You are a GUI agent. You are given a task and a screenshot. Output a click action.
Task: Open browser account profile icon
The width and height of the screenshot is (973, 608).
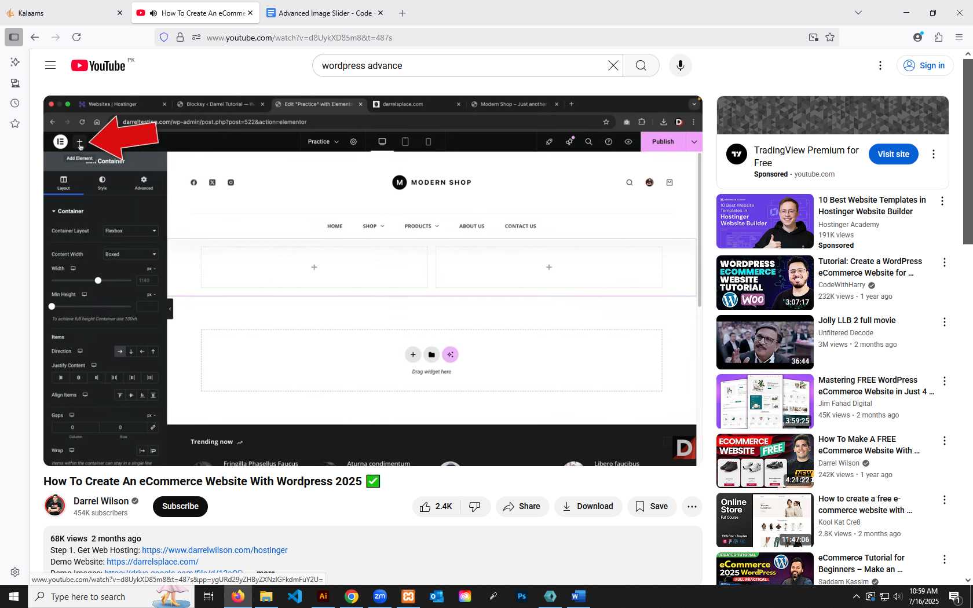click(x=917, y=37)
